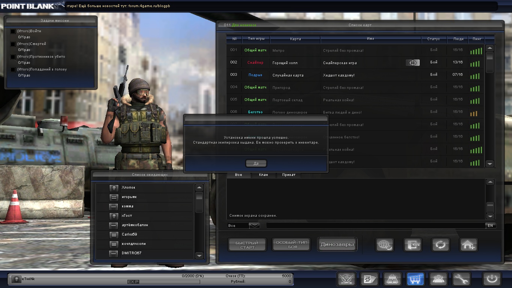Toggle the (Итого)Войти mission checkbox
The height and width of the screenshot is (288, 512).
(13, 31)
